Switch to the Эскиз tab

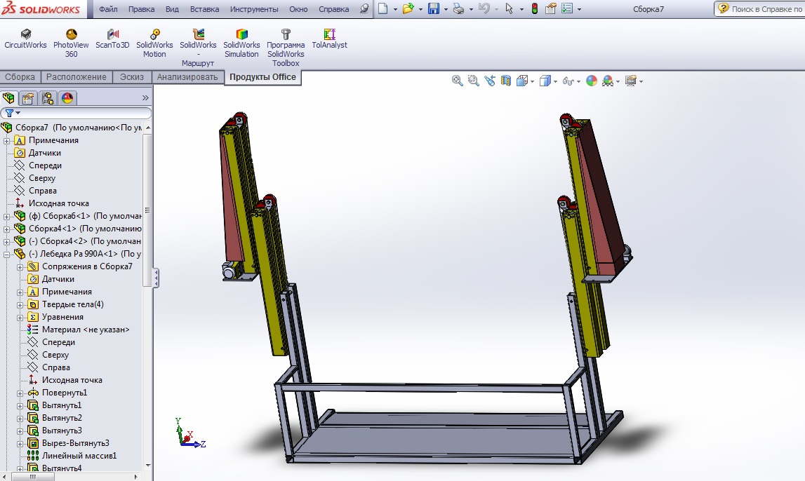coord(132,77)
